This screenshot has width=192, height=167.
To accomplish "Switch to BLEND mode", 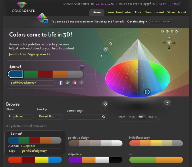I will (x=153, y=117).
